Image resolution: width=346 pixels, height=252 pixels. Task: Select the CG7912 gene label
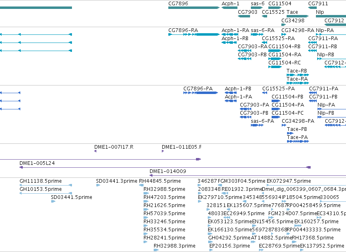[x=334, y=20]
